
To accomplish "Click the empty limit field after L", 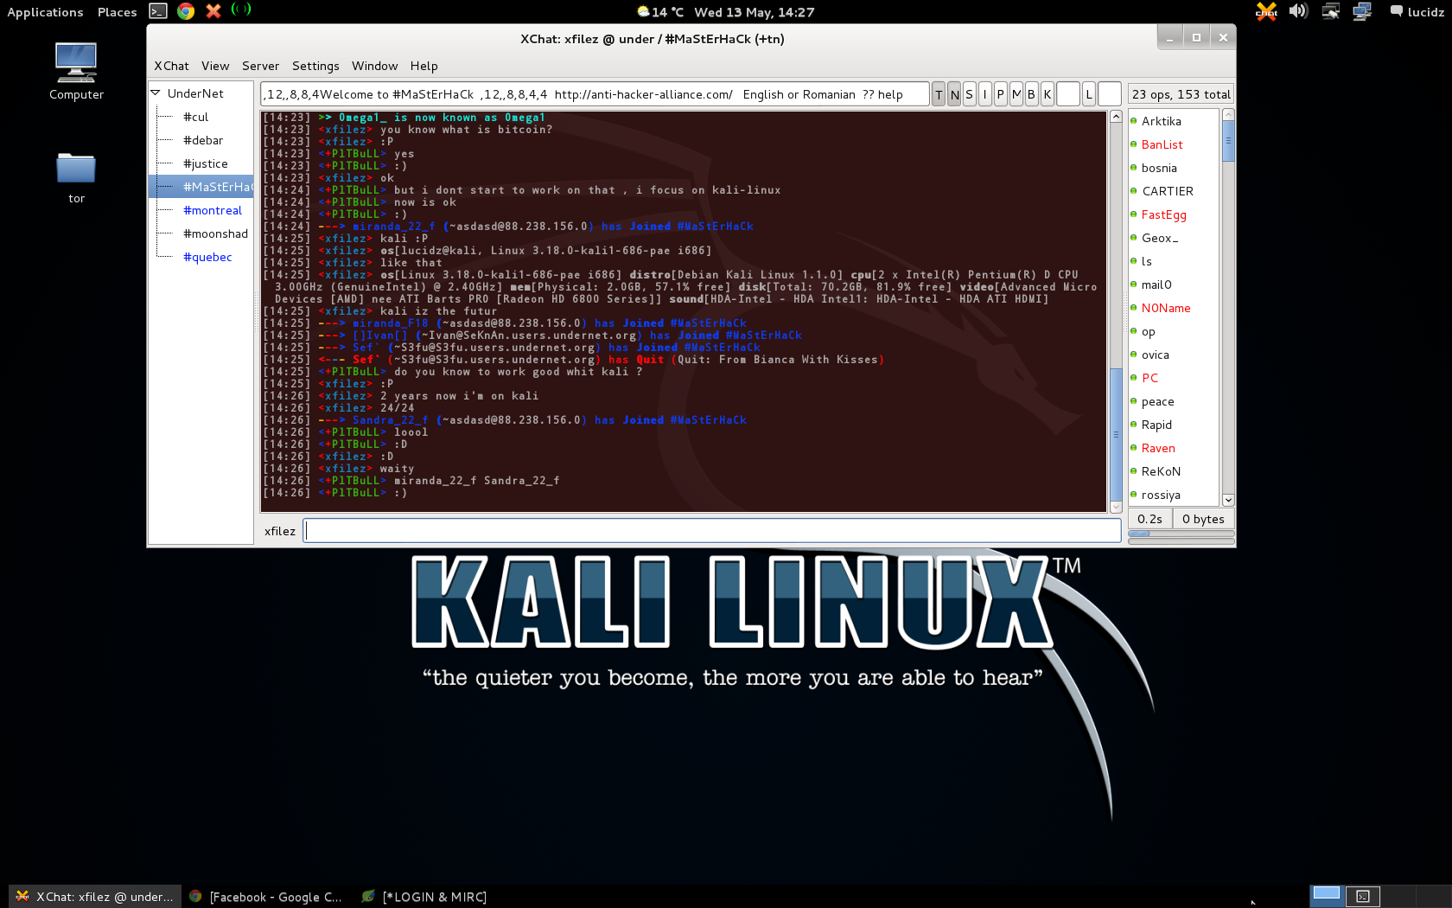I will point(1110,94).
